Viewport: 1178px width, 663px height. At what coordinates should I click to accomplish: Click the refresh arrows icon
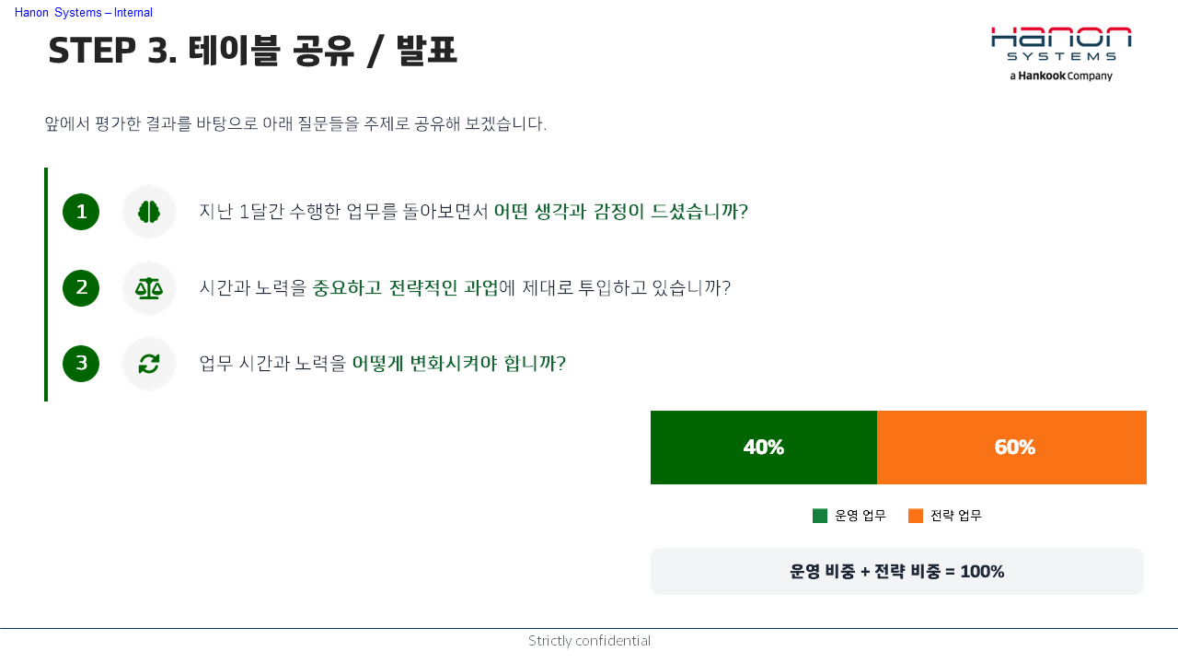[x=149, y=364]
